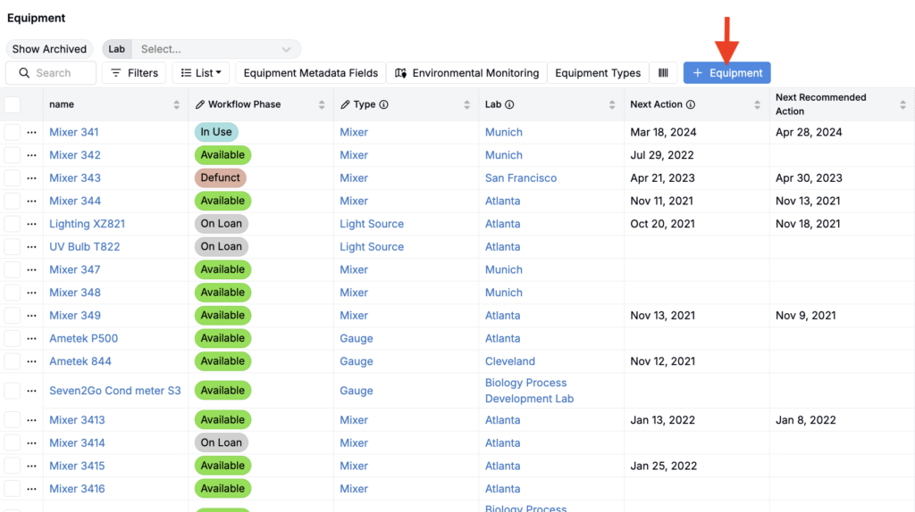Screen dimensions: 915x512
Task: Select the checkbox for Lighting XZ821
Action: [13, 224]
